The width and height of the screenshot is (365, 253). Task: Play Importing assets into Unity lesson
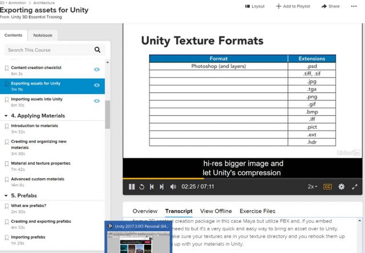click(36, 99)
